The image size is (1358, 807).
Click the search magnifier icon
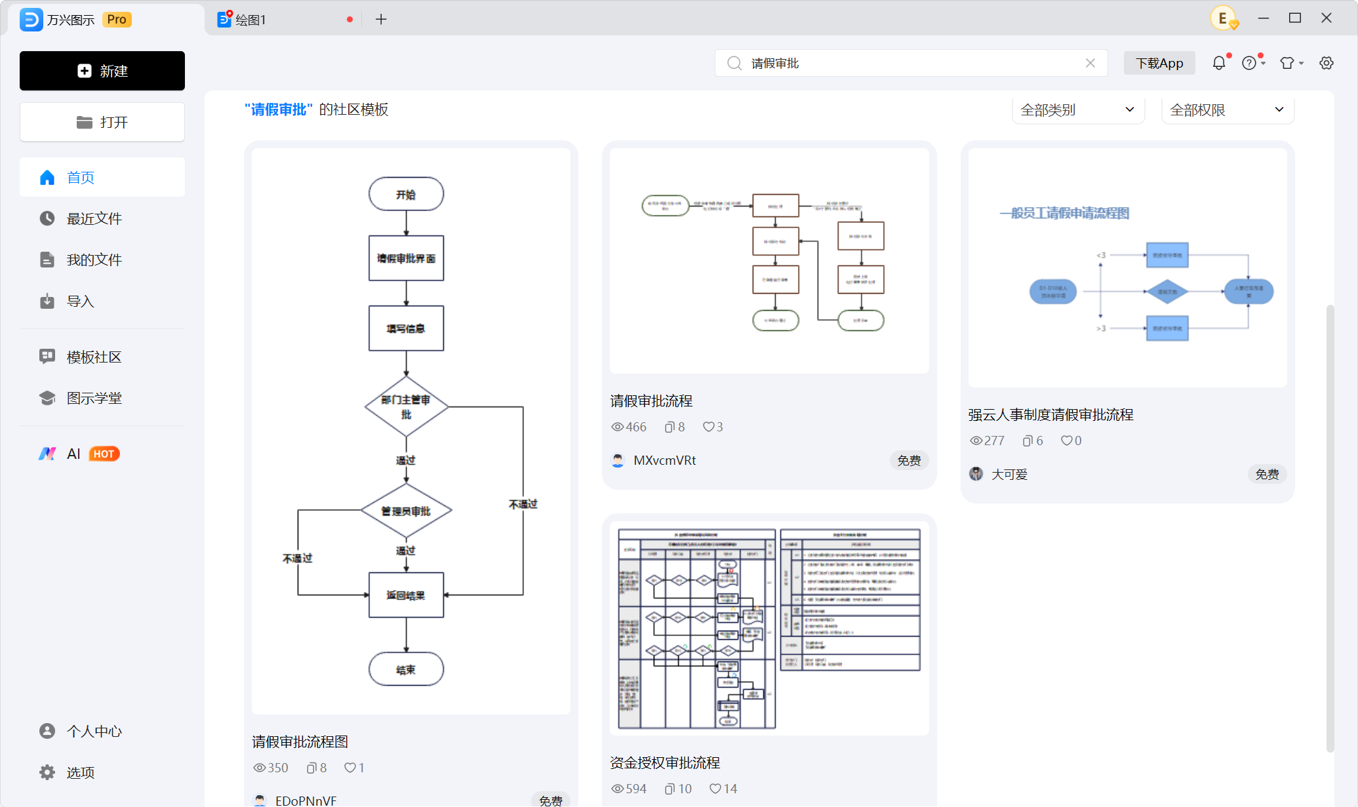point(734,63)
